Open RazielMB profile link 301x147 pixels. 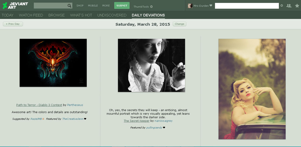point(36,119)
